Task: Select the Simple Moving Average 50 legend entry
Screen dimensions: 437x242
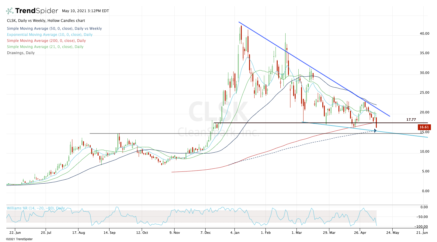Action: tap(54, 29)
